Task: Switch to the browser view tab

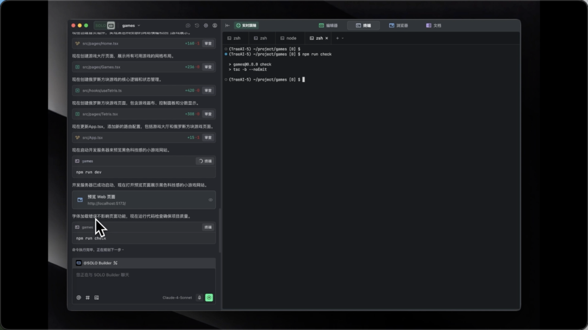Action: coord(398,26)
